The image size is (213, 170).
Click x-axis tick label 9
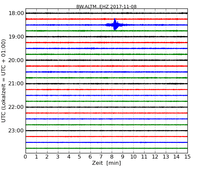click(123, 157)
